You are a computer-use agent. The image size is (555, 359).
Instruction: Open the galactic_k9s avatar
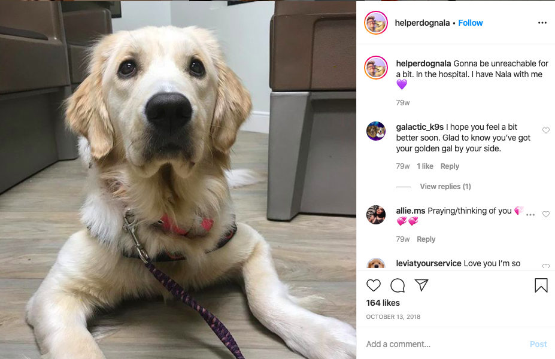point(376,131)
